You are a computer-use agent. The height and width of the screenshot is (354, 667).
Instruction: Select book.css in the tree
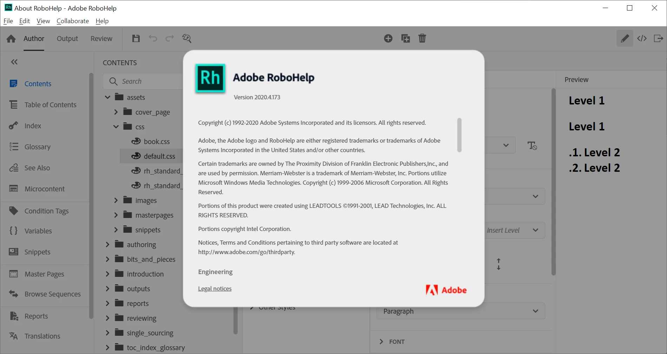(x=157, y=141)
